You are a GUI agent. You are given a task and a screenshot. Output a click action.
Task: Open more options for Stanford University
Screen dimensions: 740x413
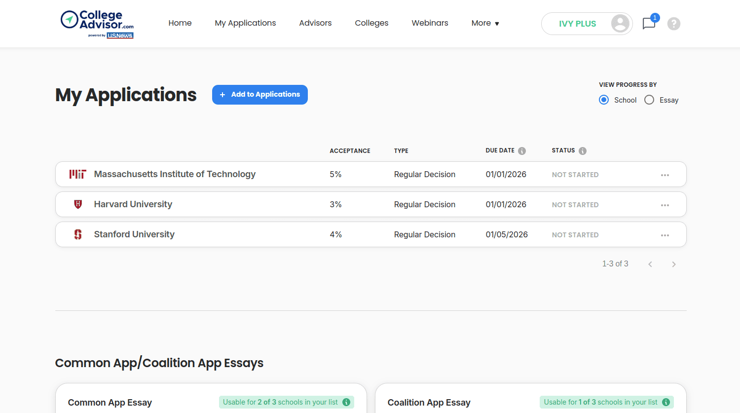(x=665, y=235)
